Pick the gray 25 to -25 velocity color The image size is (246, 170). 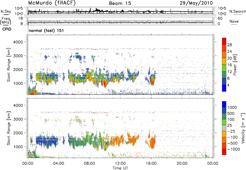coord(224,128)
